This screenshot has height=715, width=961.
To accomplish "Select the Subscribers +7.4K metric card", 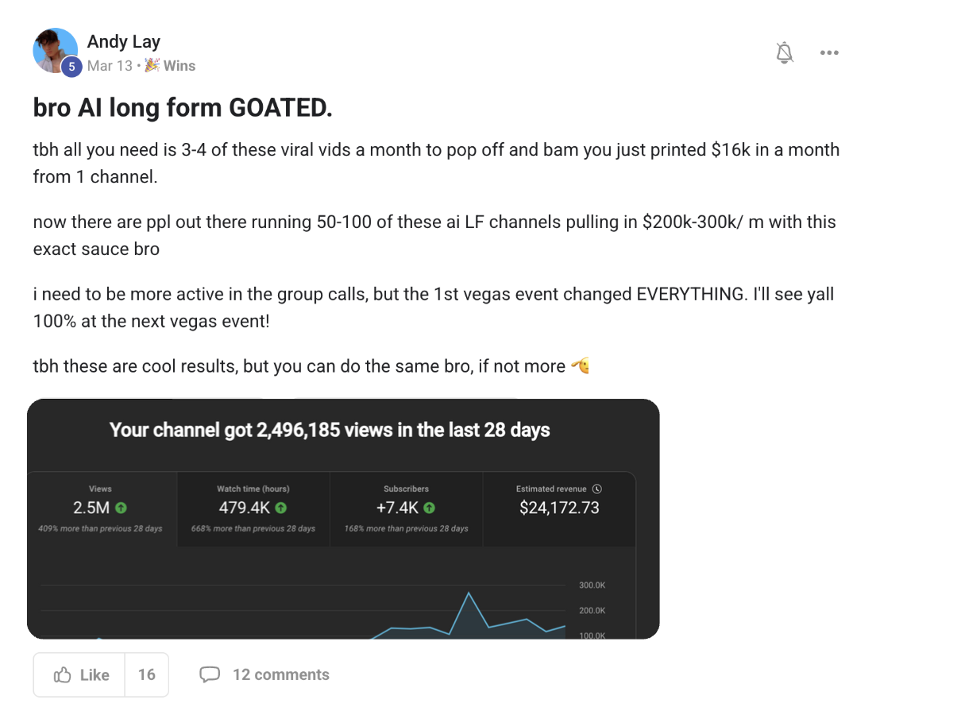I will pos(406,508).
